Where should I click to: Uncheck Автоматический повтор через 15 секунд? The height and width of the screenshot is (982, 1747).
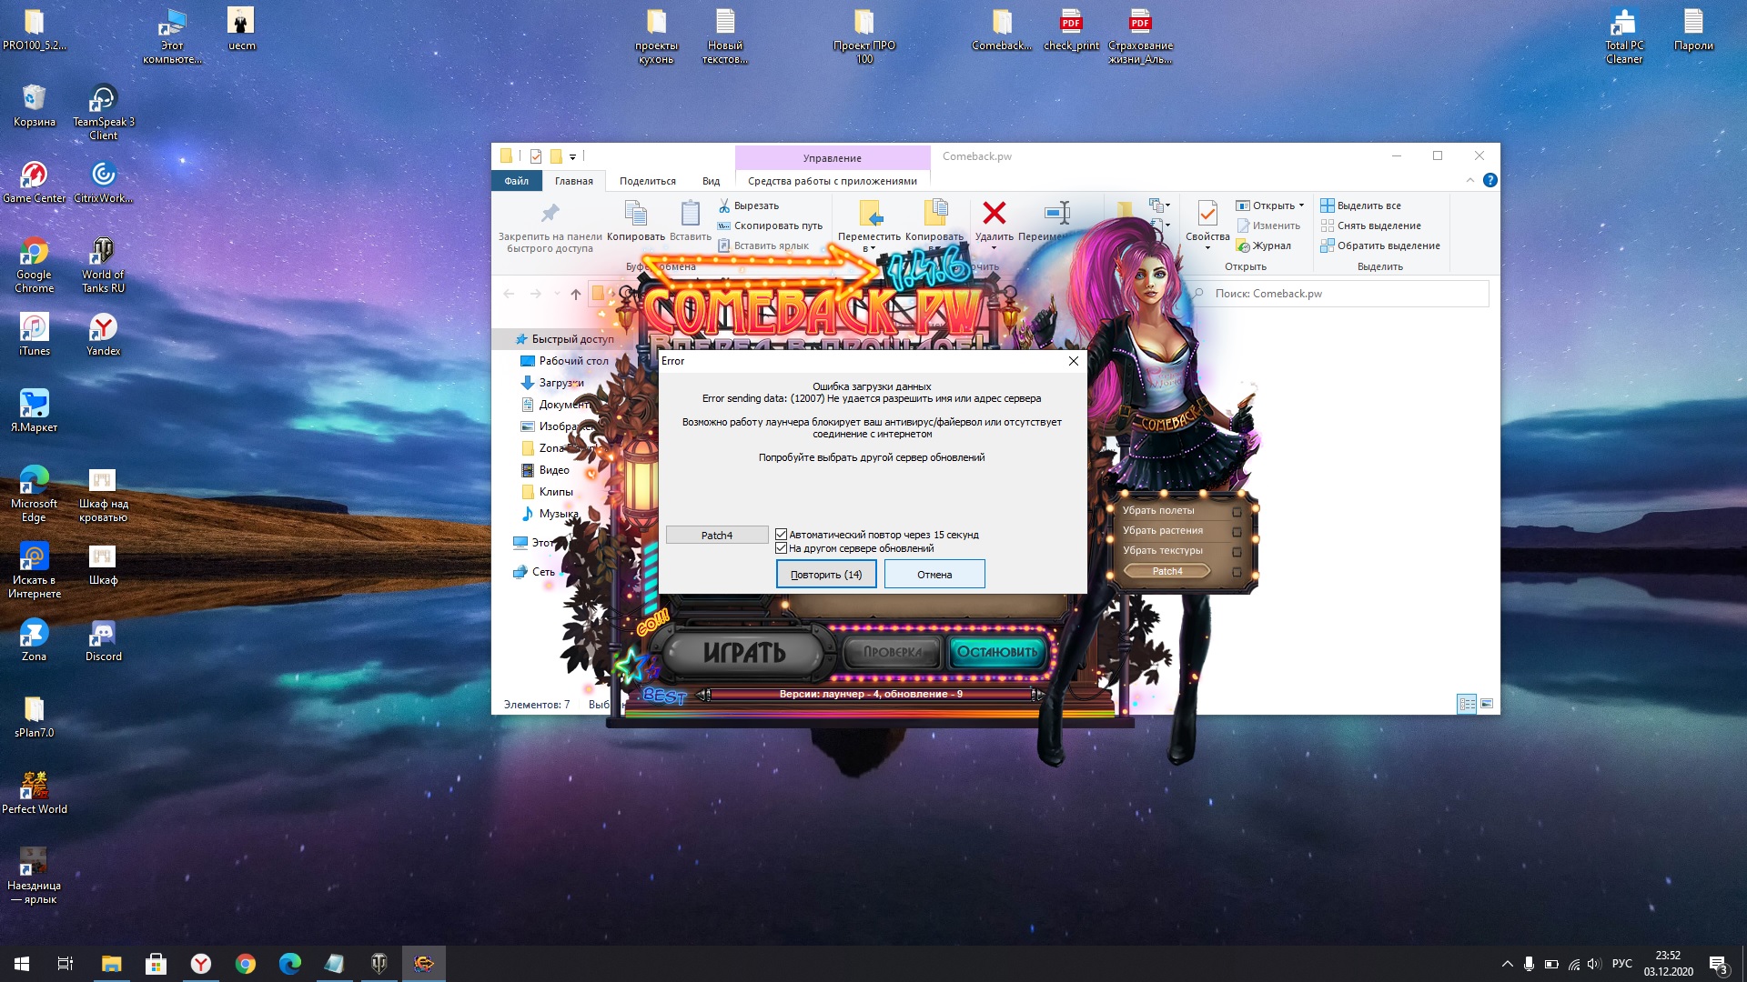click(781, 535)
